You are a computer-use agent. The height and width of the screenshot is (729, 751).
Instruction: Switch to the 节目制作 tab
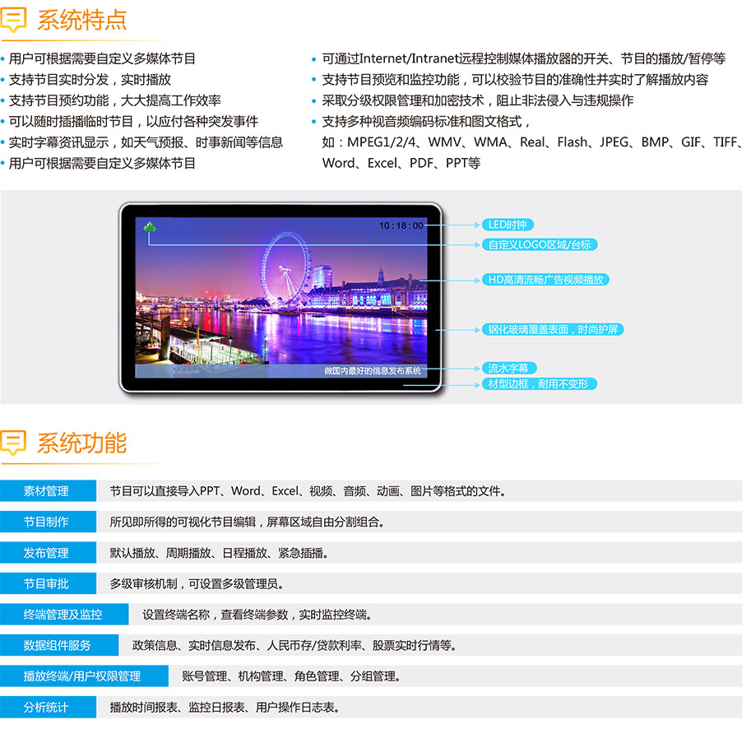[47, 522]
